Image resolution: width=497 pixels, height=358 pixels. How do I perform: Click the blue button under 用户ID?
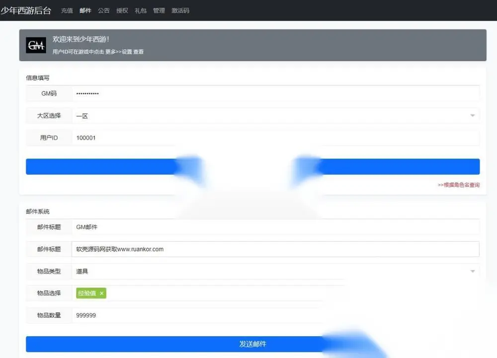click(x=252, y=167)
